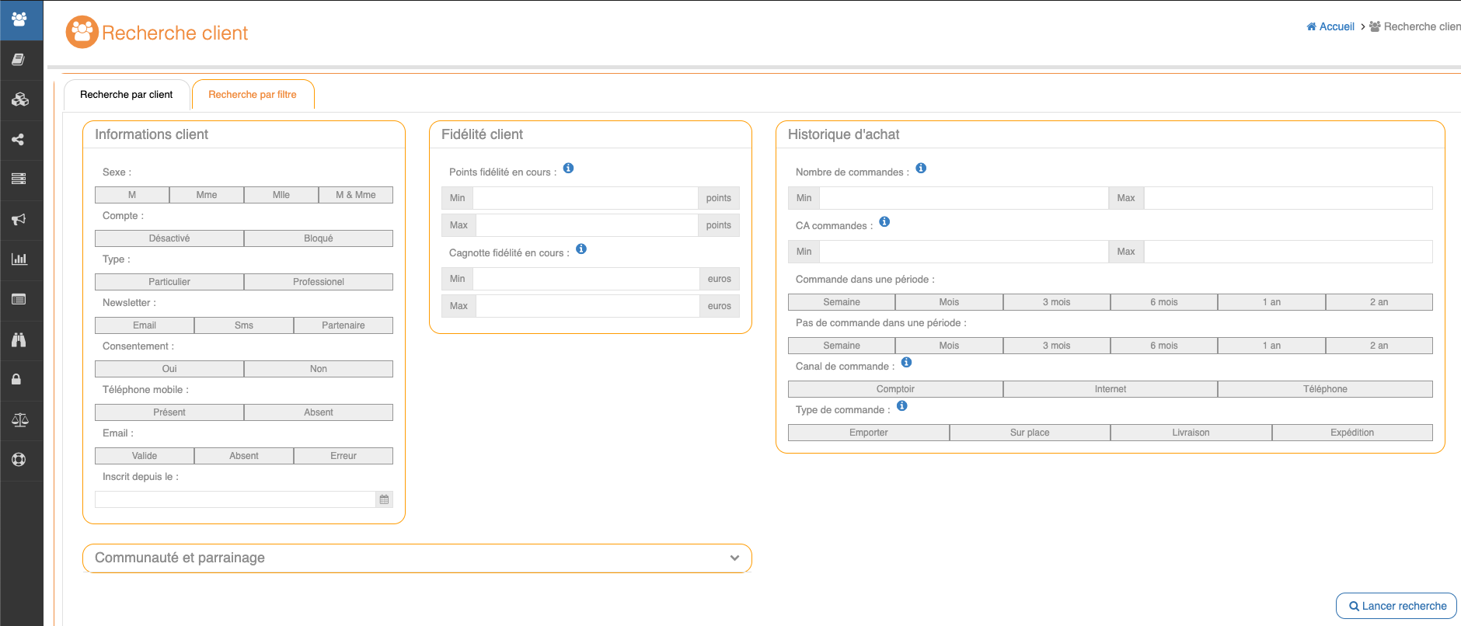1461x626 pixels.
Task: Switch to Recherche par client tab
Action: pos(127,95)
